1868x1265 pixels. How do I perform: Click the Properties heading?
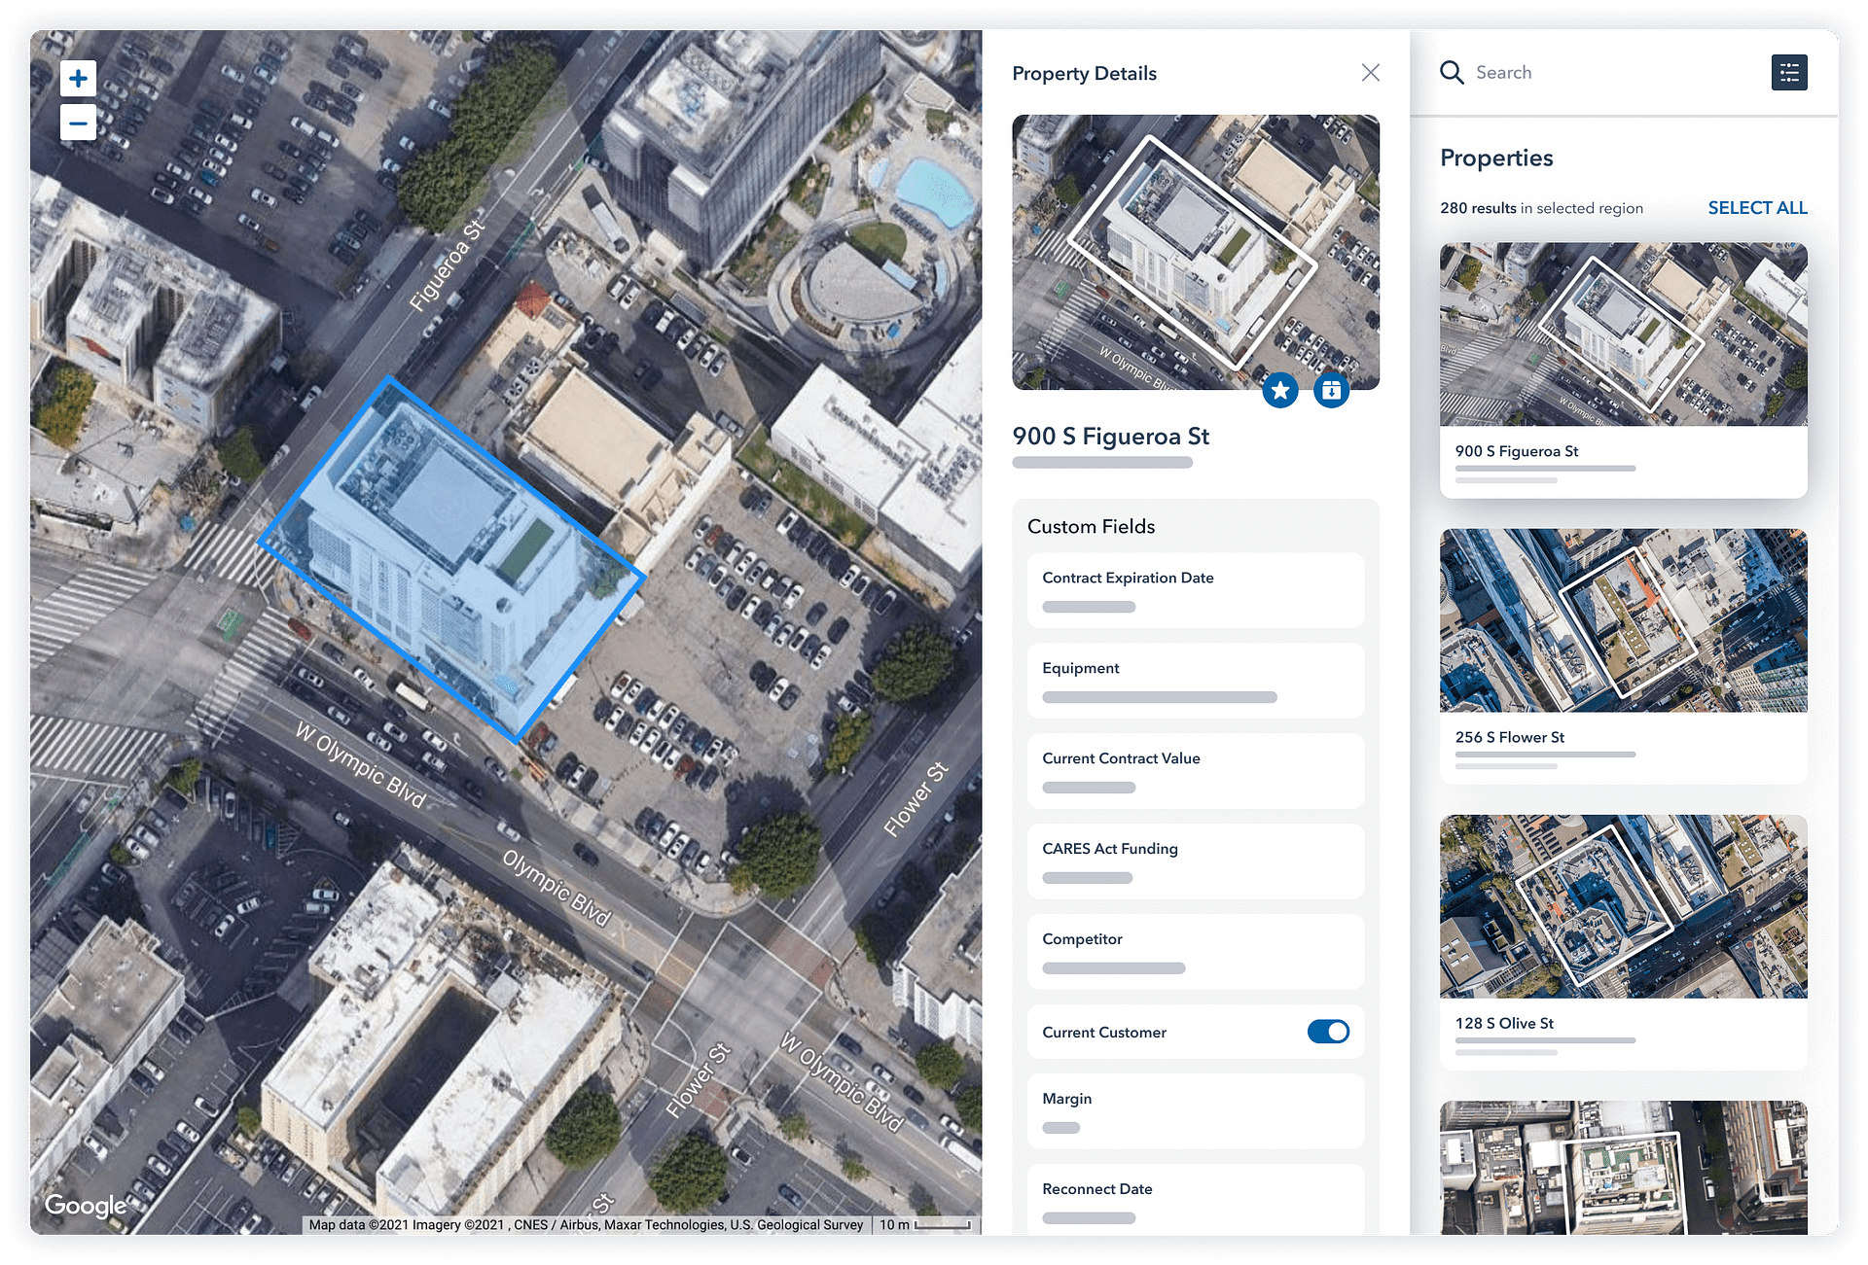pyautogui.click(x=1496, y=158)
